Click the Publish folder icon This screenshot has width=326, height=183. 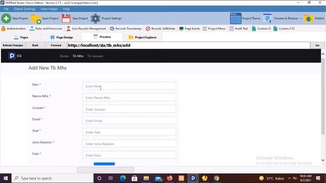(309, 19)
